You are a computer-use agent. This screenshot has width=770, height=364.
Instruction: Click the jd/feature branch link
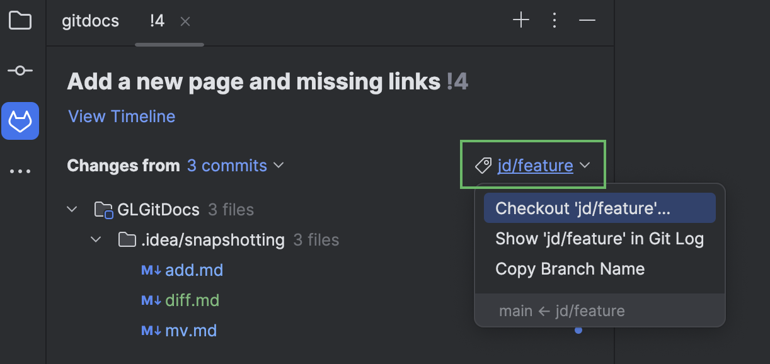point(535,165)
